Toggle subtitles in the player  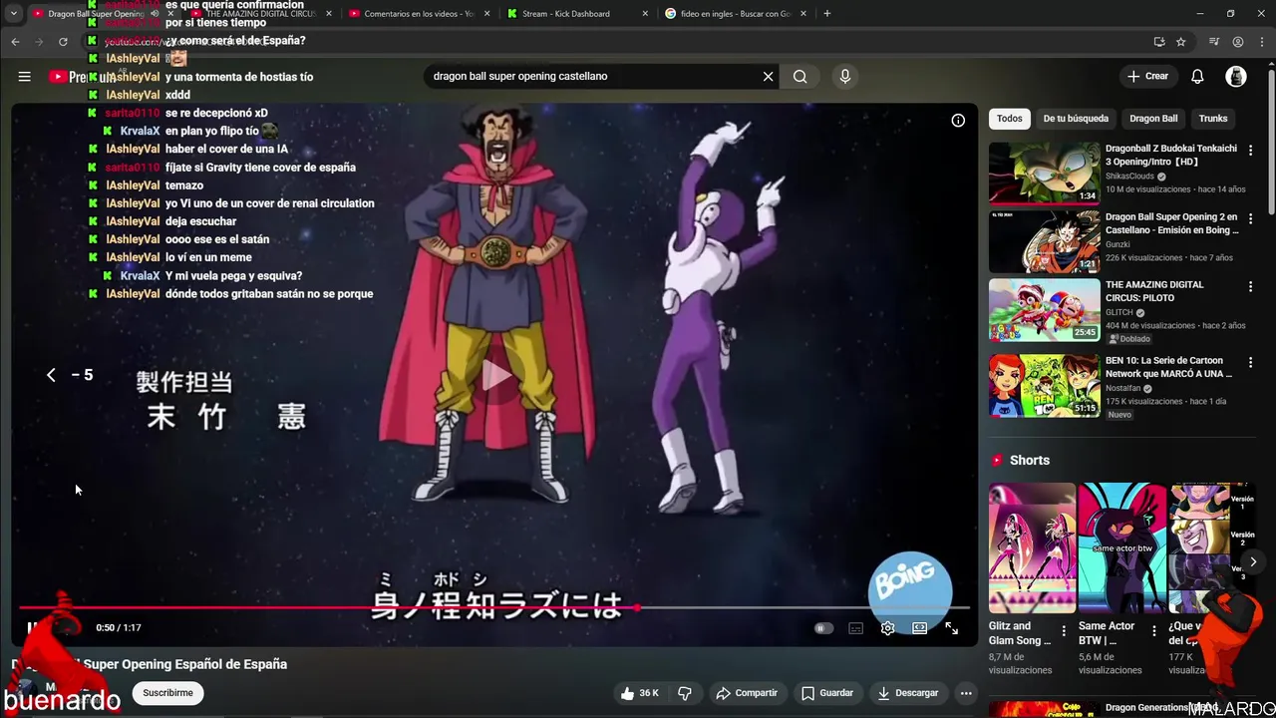(x=855, y=628)
